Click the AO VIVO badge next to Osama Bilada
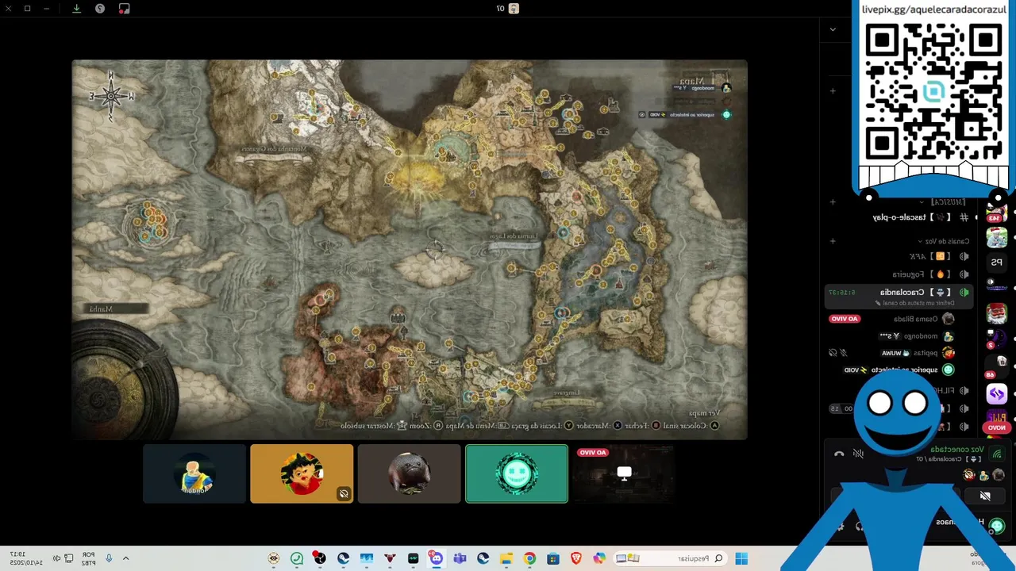This screenshot has height=571, width=1016. coord(845,319)
